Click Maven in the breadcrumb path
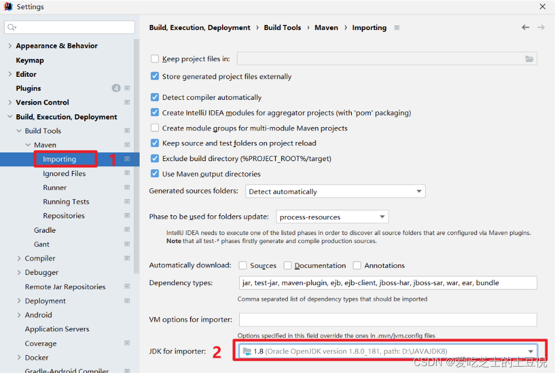This screenshot has height=373, width=556. pyautogui.click(x=326, y=28)
